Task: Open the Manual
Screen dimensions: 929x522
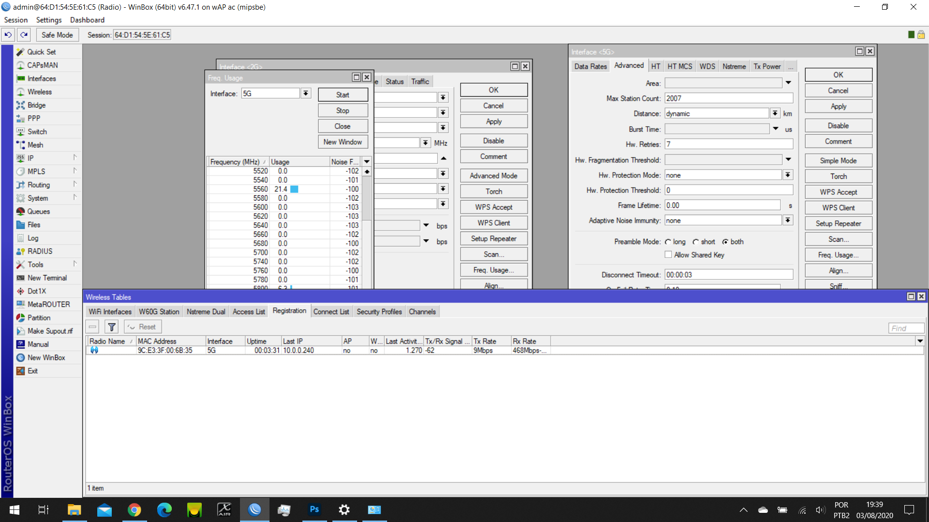Action: point(38,344)
